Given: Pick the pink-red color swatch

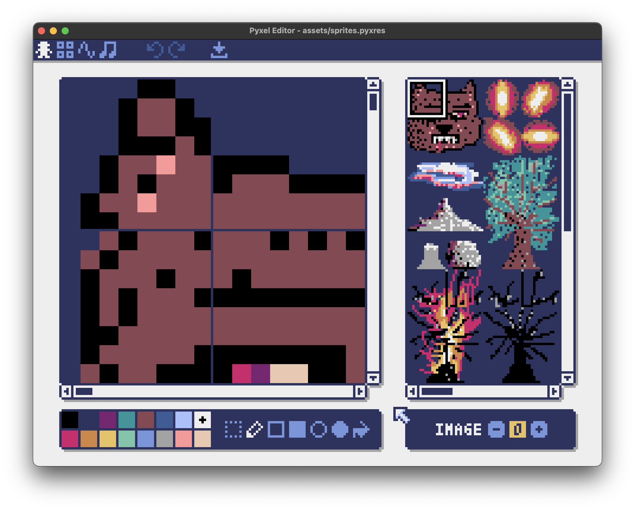Looking at the screenshot, I should tap(70, 439).
